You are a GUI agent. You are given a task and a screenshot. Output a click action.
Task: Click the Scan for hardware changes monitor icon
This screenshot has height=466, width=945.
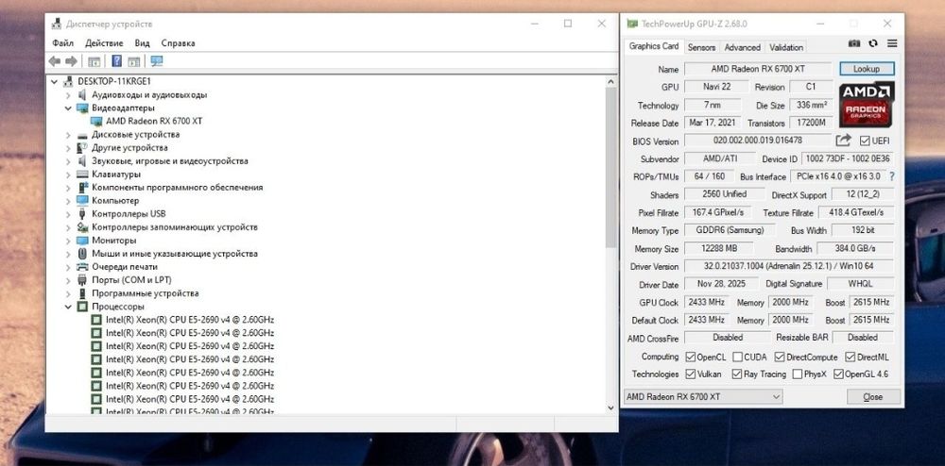pos(157,61)
